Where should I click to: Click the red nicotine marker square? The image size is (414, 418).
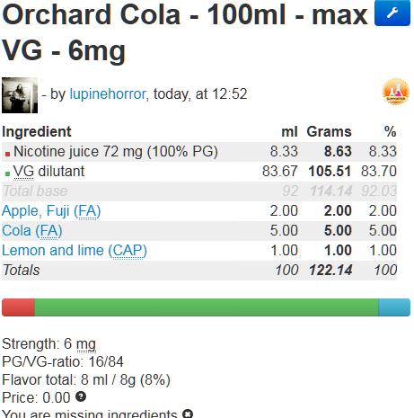click(x=7, y=154)
